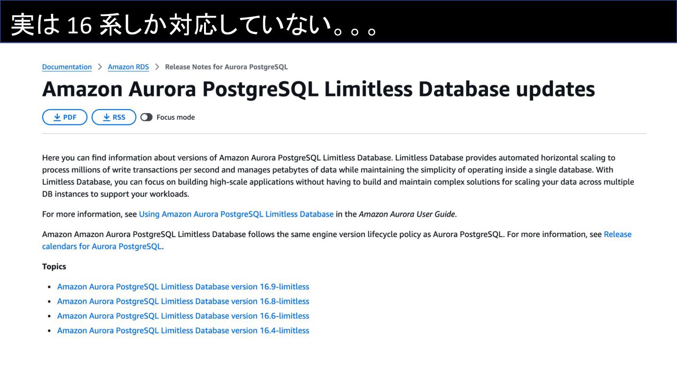Screen dimensions: 677x381
Task: Click the slide title about 16 系
Action: click(195, 25)
